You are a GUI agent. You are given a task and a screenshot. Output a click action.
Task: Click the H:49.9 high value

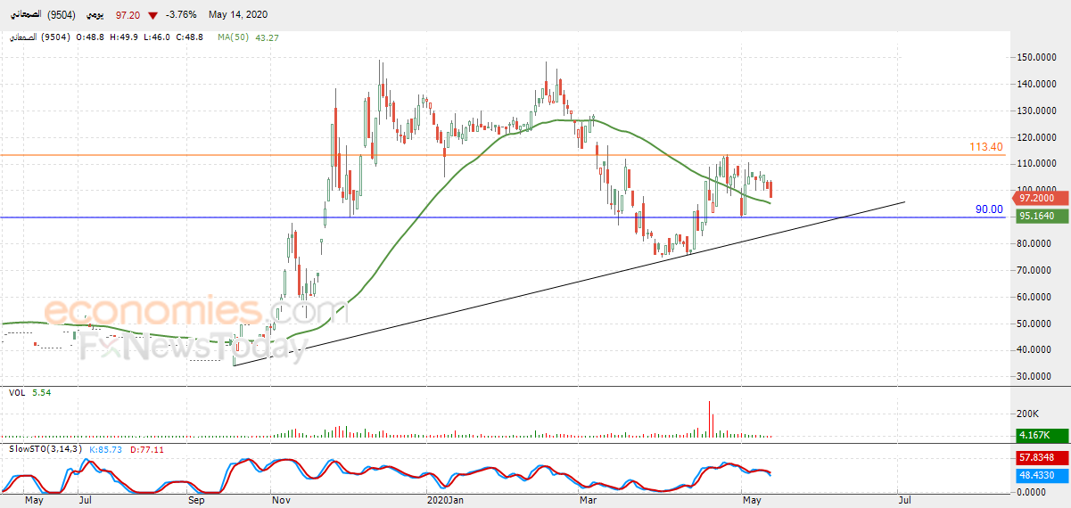126,37
